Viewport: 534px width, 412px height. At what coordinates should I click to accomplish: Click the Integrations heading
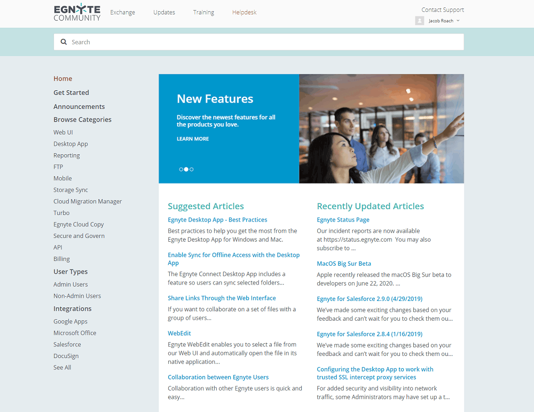point(73,309)
